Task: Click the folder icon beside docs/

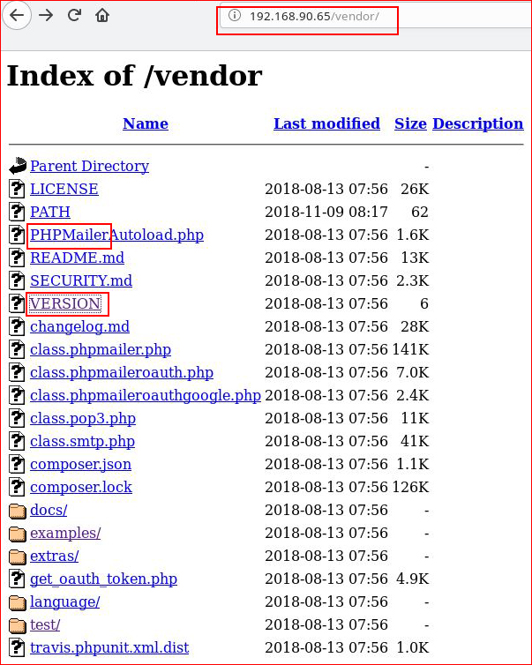Action: [18, 511]
